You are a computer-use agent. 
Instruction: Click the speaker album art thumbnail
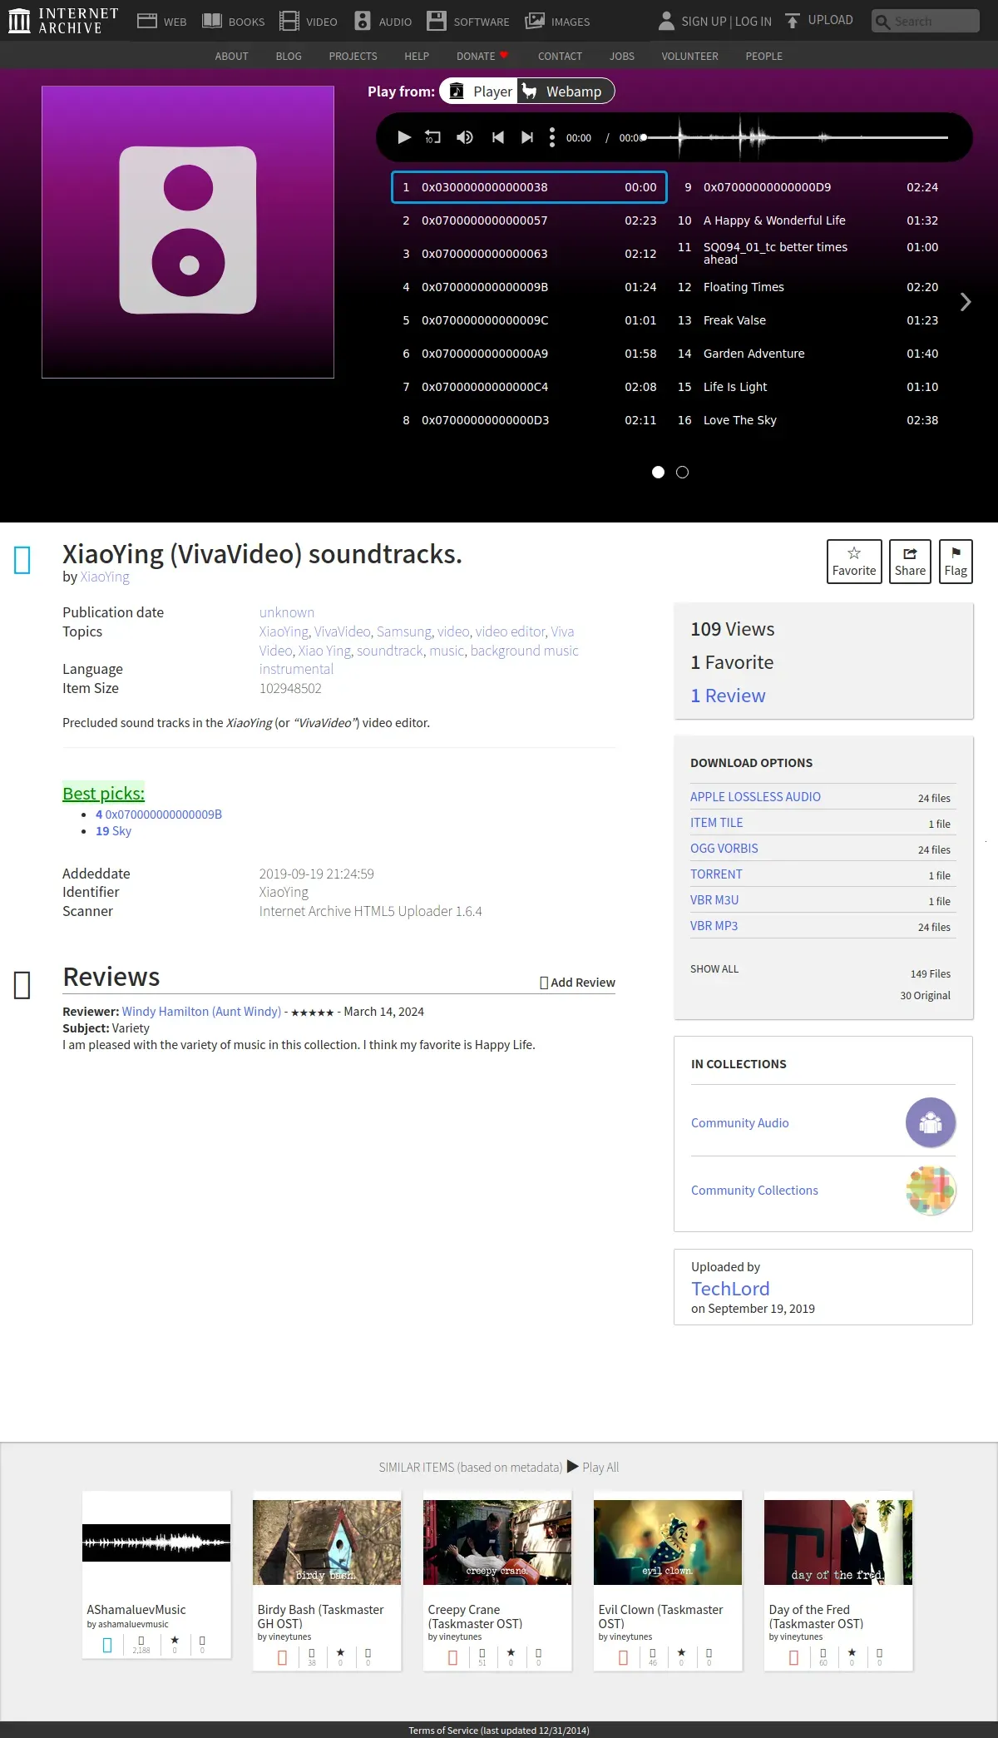[188, 231]
